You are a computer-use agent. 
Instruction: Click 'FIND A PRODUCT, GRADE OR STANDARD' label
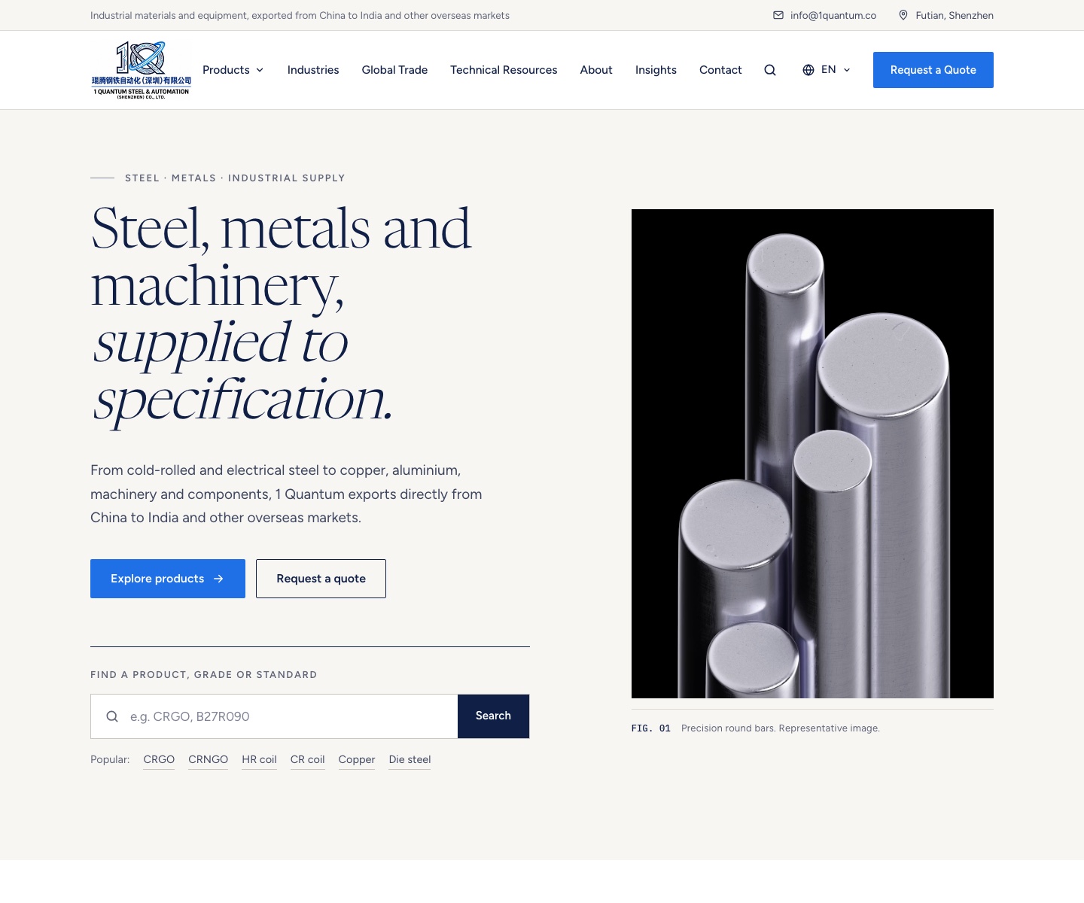[x=204, y=675]
